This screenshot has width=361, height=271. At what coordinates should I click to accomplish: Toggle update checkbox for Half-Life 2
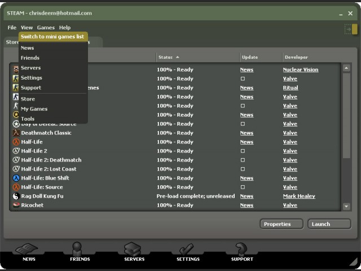(x=243, y=151)
